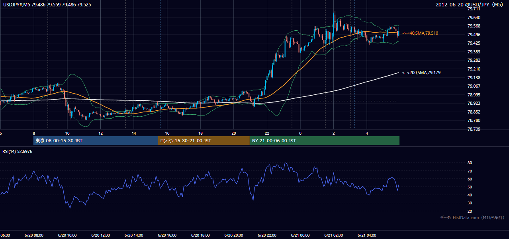This screenshot has width=509, height=239.
Task: Click the '6/20 08:00' date axis label
Action: [x=34, y=235]
